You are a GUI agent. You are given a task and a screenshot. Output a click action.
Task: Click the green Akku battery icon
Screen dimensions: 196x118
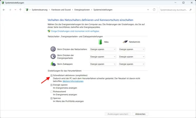click(x=100, y=42)
